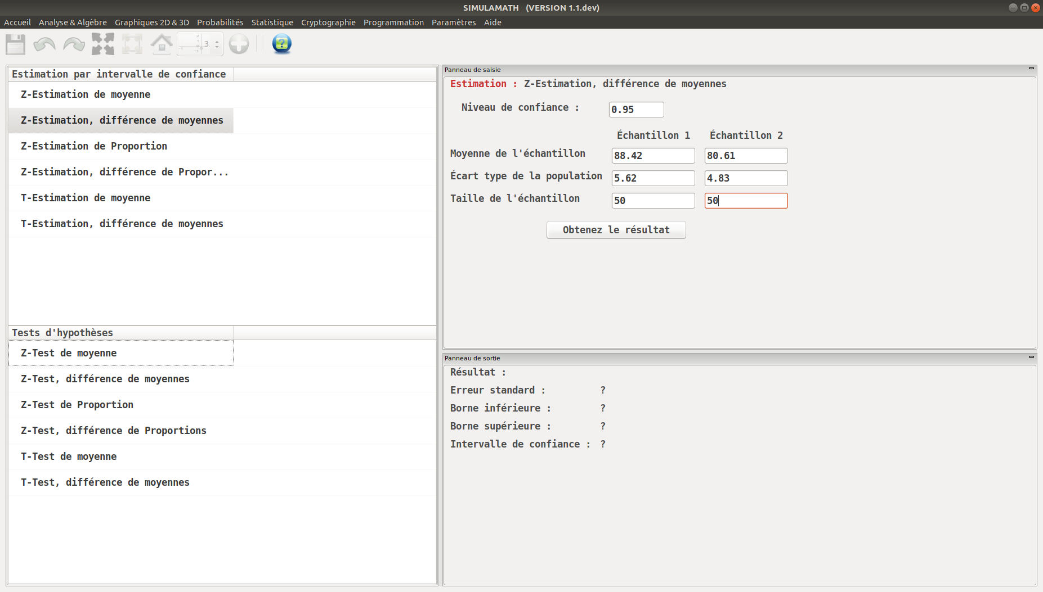Screen dimensions: 1043x592
Task: Close the SIMULAMATH window
Action: pos(1035,7)
